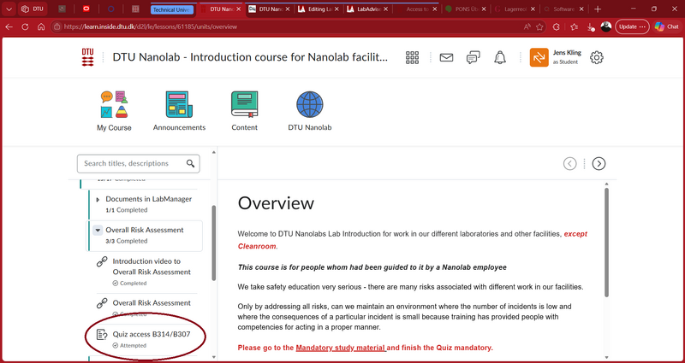Close the LabAdvise tab
This screenshot has height=363, width=685.
click(386, 9)
